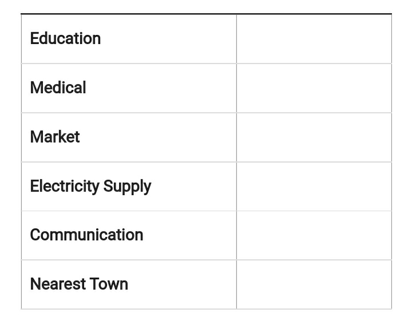Select the empty cell beside Education
412x336 pixels.
(x=314, y=39)
